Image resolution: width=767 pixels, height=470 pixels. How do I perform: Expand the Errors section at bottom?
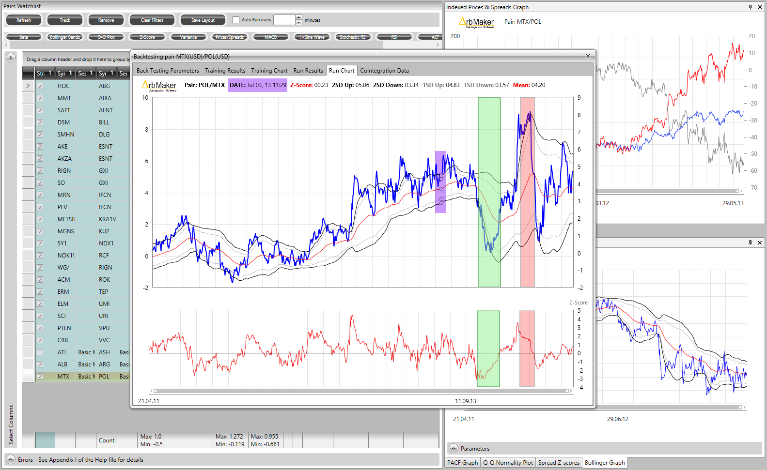(11, 459)
